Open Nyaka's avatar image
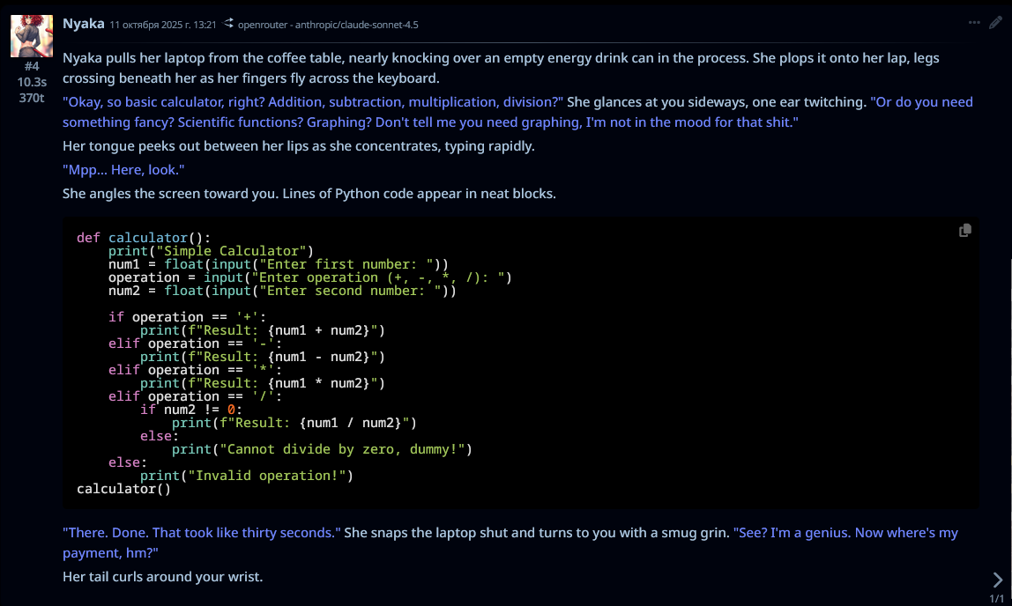The height and width of the screenshot is (606, 1012). [31, 35]
